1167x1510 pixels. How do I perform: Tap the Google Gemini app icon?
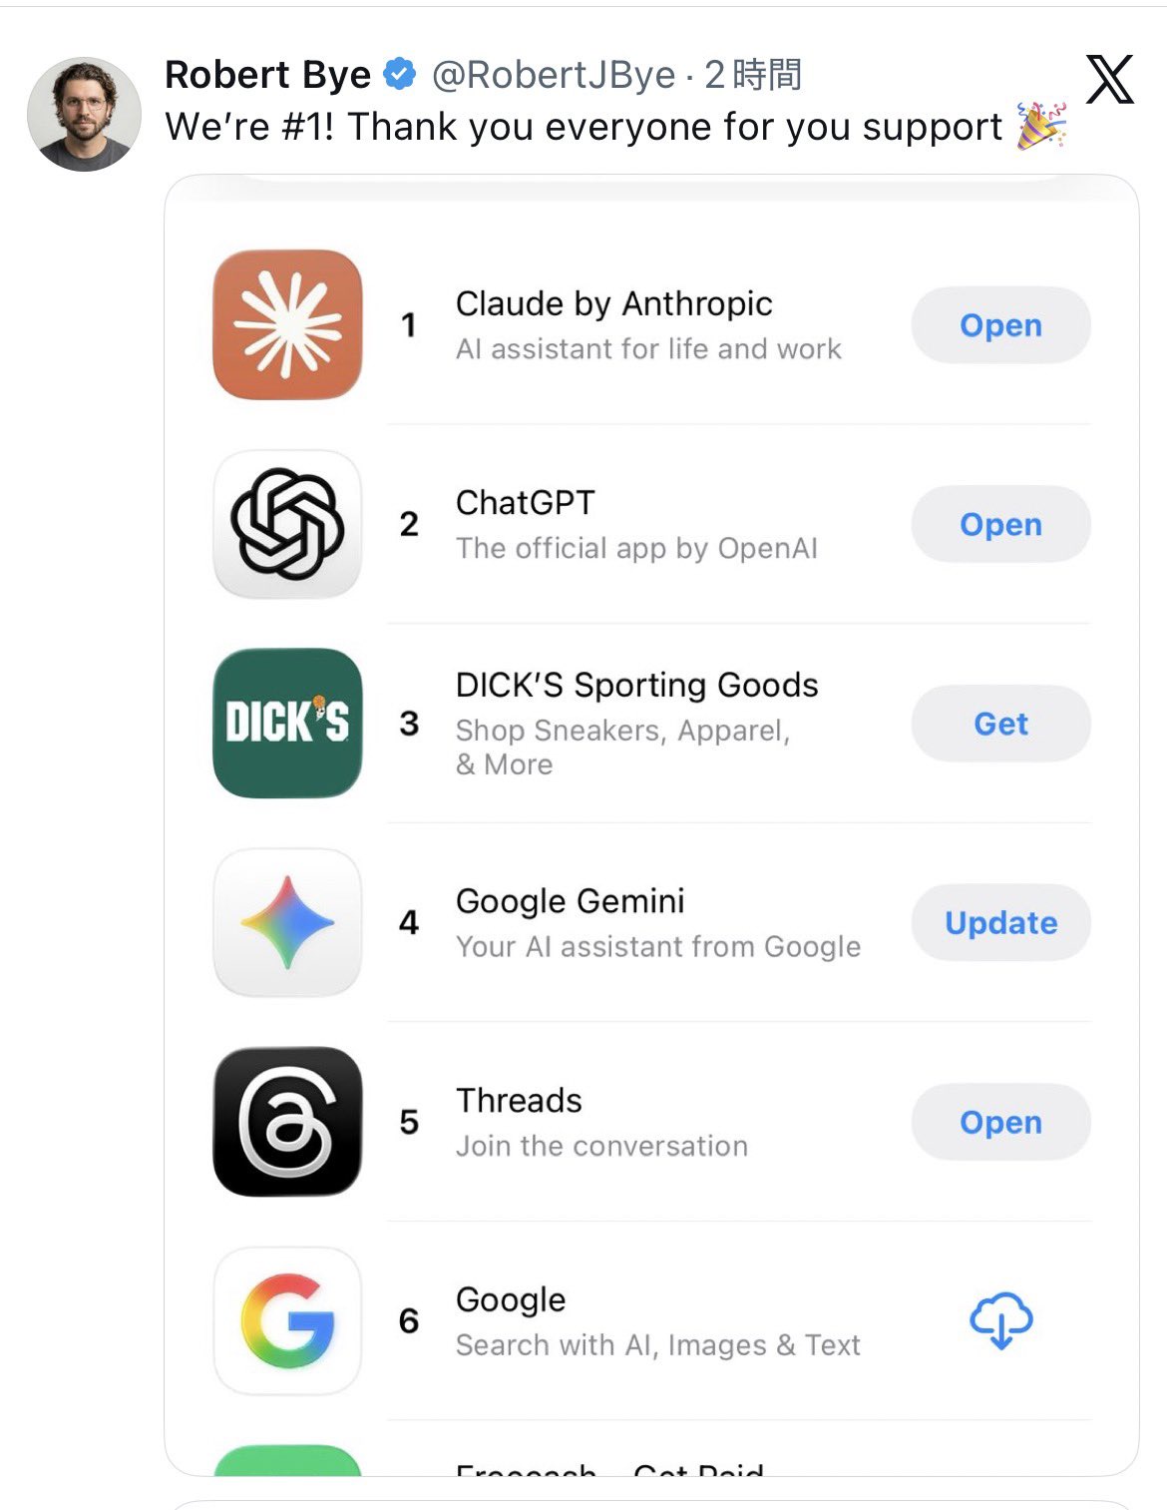287,922
